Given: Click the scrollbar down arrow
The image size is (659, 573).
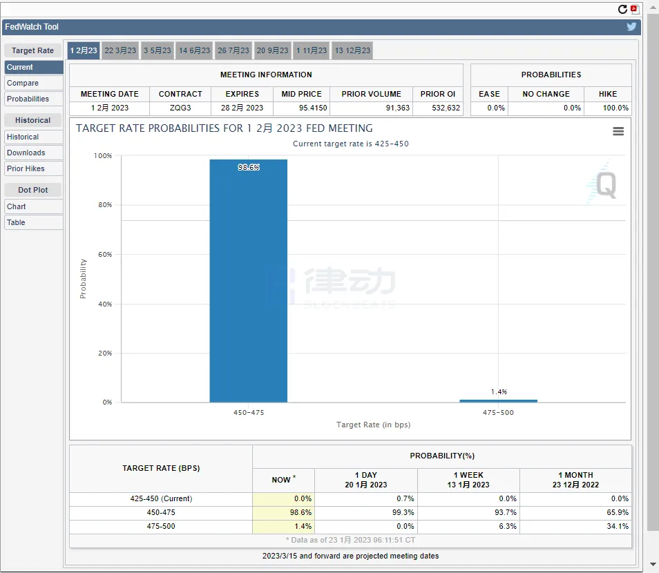Looking at the screenshot, I should click(x=653, y=565).
